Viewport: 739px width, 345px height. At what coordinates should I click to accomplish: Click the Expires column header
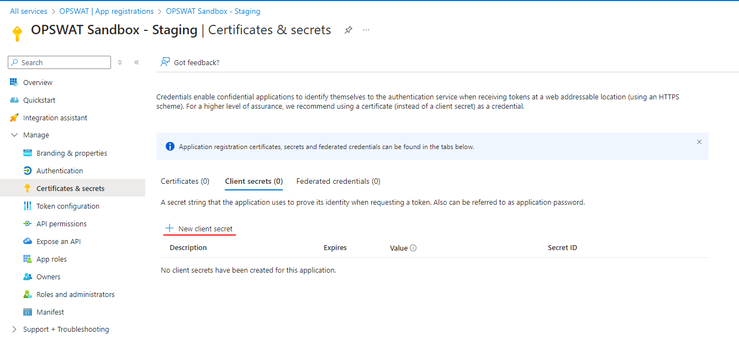click(335, 248)
